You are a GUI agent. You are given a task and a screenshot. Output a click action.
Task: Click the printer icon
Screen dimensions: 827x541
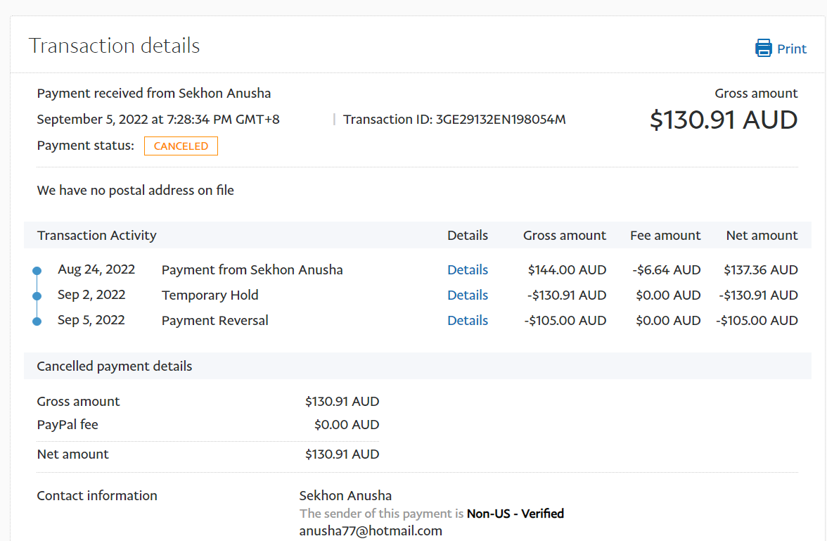coord(763,49)
